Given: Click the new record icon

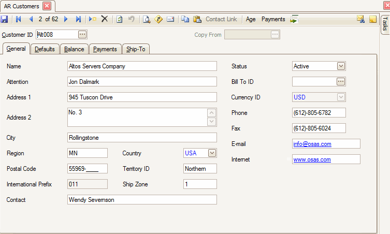Looking at the screenshot, I should (92, 19).
